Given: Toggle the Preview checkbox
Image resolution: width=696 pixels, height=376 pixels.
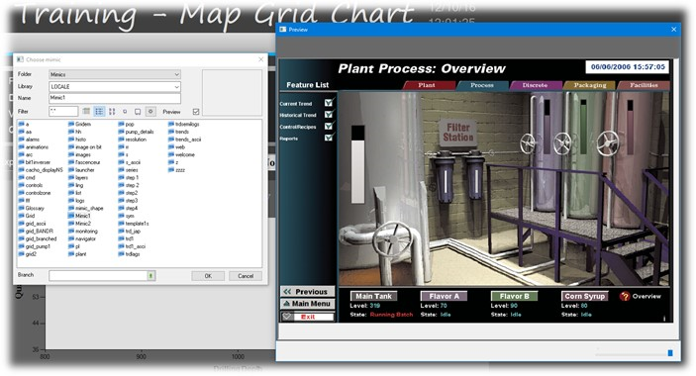Looking at the screenshot, I should coord(196,112).
